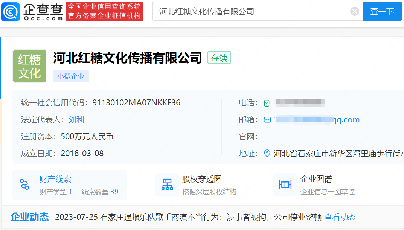Click 线索数量 39 count
The image size is (404, 230).
(x=100, y=192)
